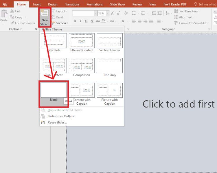This screenshot has width=217, height=173.
Task: Toggle Italic formatting
Action: click(x=80, y=21)
